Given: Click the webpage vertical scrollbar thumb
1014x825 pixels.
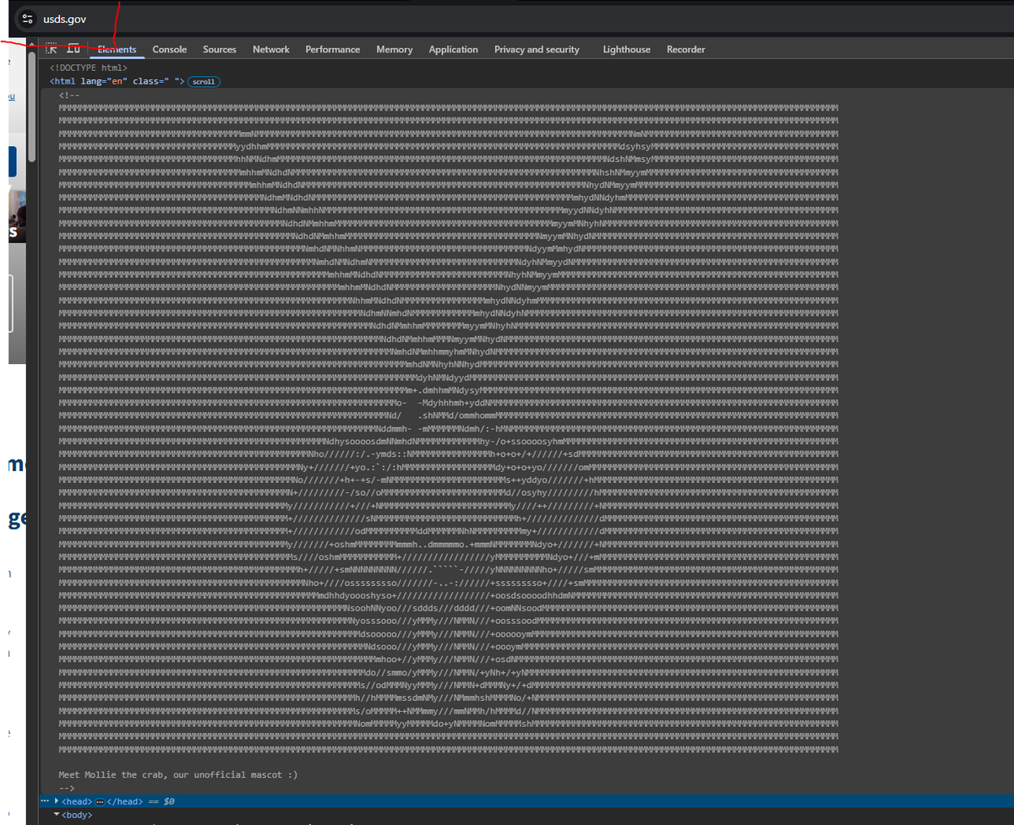Looking at the screenshot, I should click(32, 106).
